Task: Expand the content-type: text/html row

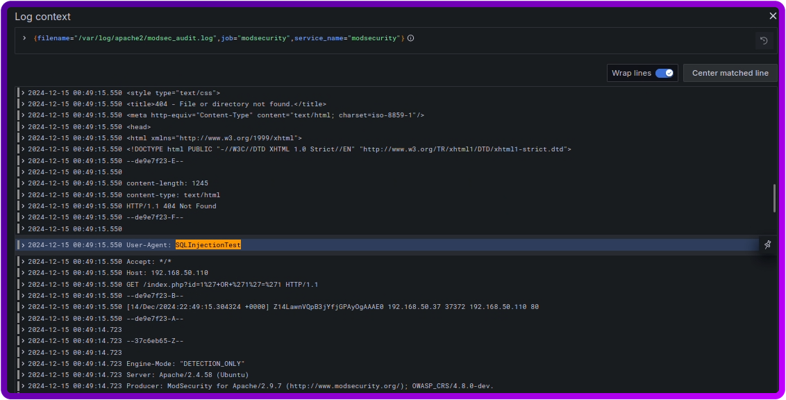Action: pyautogui.click(x=23, y=194)
